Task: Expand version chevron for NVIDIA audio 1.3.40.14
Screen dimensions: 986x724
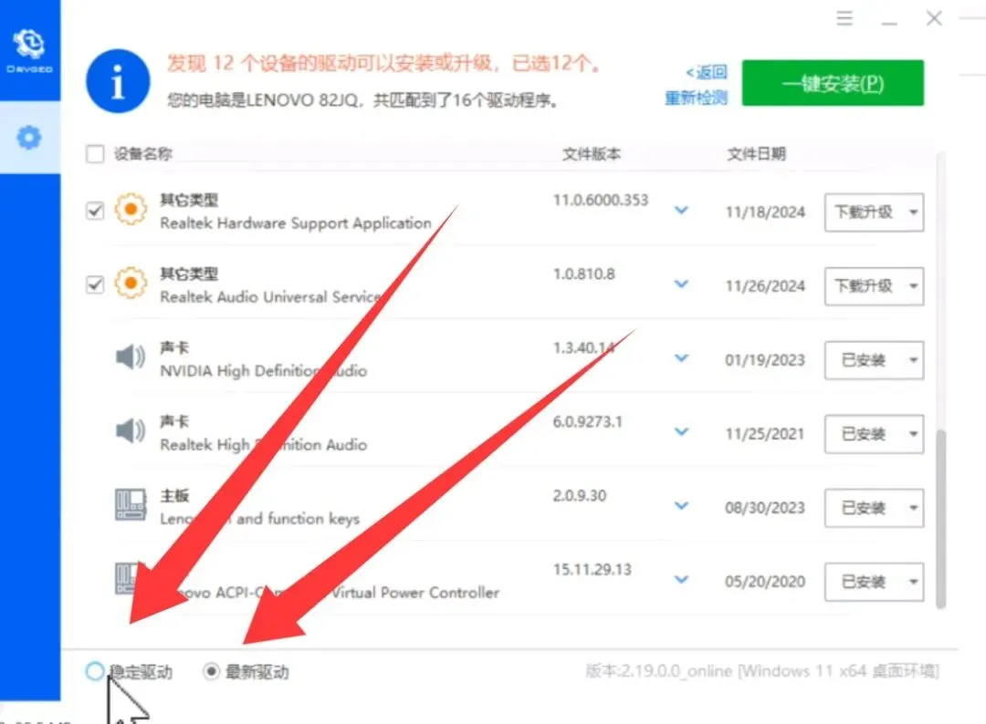Action: [681, 358]
